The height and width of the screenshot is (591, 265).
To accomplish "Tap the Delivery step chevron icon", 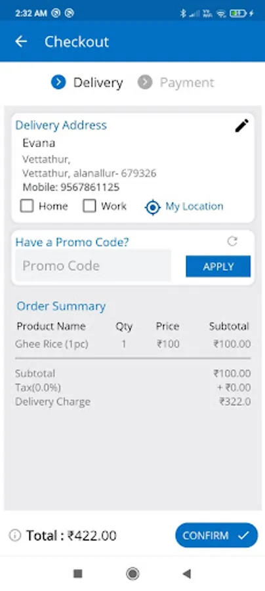I will [58, 82].
